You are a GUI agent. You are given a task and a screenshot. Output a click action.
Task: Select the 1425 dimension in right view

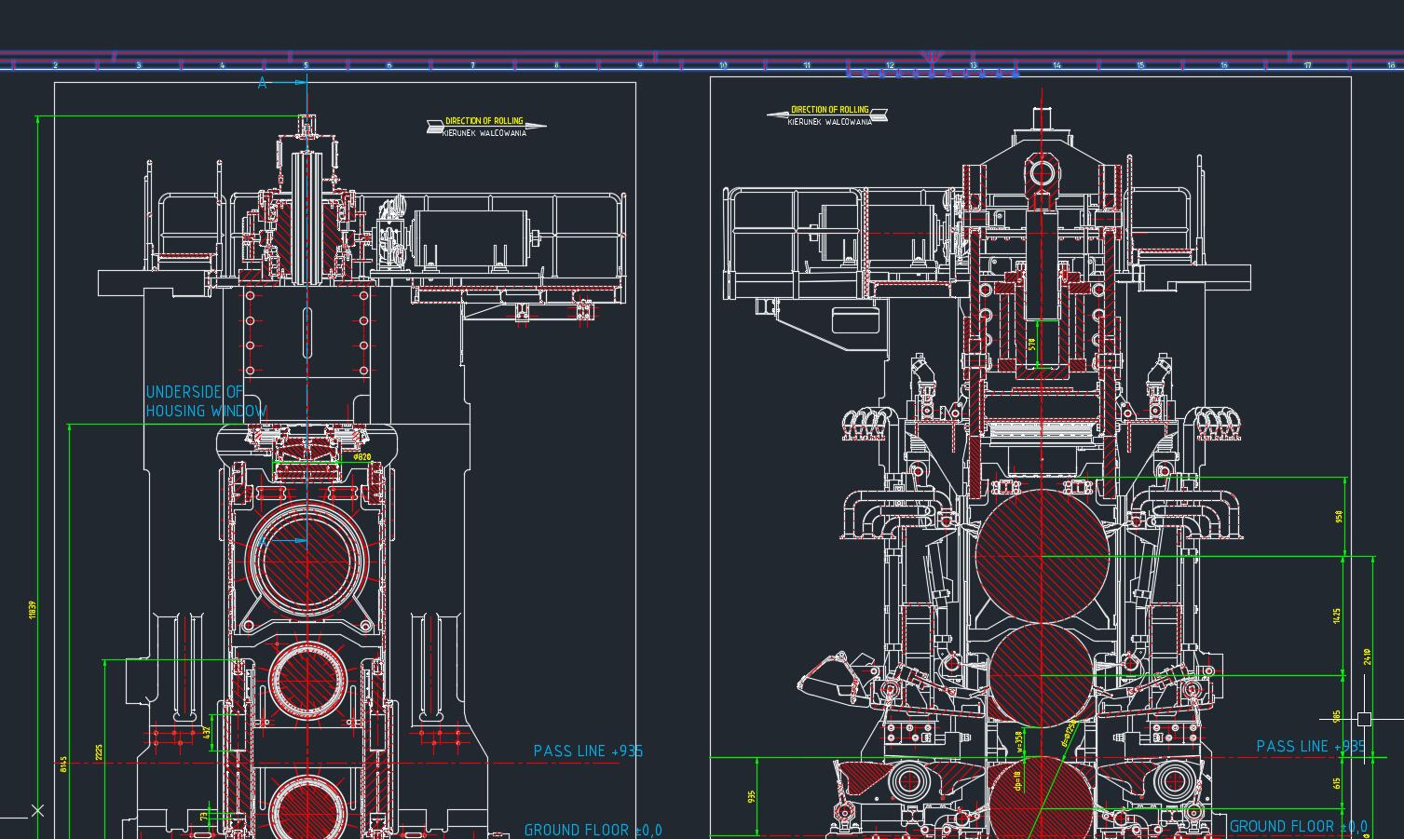click(1337, 616)
